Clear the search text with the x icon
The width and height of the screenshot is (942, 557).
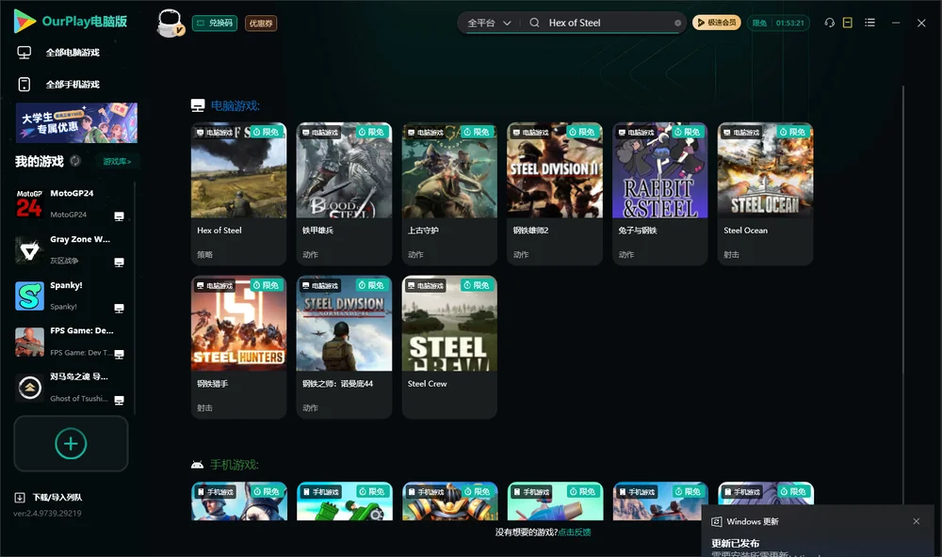click(x=677, y=23)
